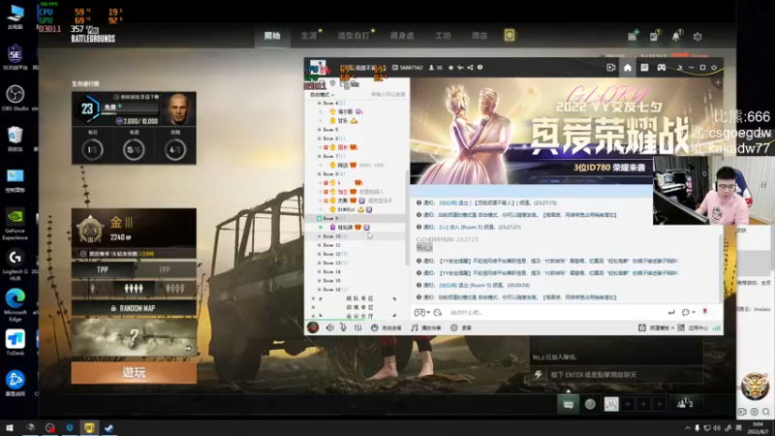The height and width of the screenshot is (436, 775).
Task: Send the chat message with the enter-arrow icon
Action: pyautogui.click(x=671, y=312)
